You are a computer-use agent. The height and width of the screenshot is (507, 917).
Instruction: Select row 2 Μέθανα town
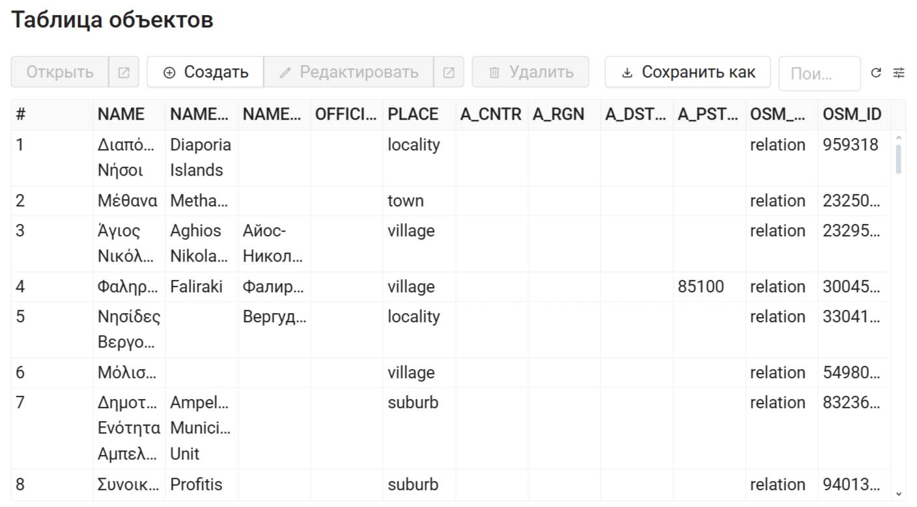click(128, 201)
